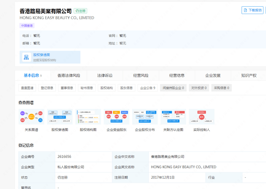Click the 下载报告 download report button
Screen dimensions: 266x189
252,10
